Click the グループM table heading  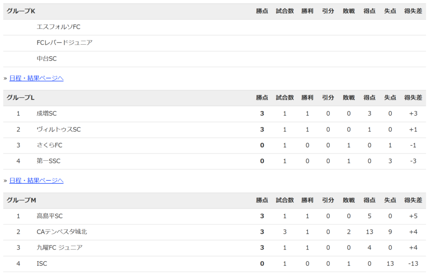[21, 200]
